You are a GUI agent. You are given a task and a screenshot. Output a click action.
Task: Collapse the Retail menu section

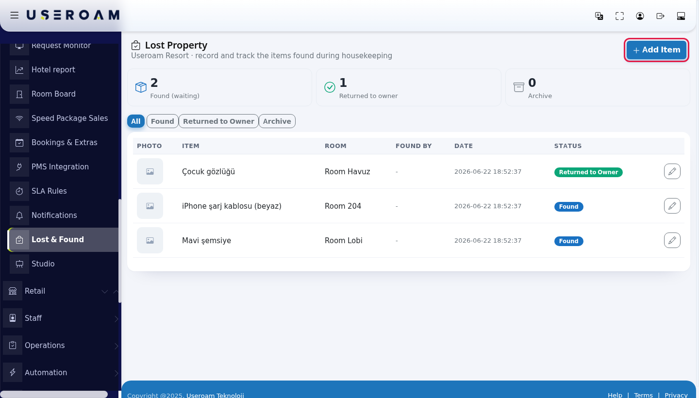pos(60,291)
